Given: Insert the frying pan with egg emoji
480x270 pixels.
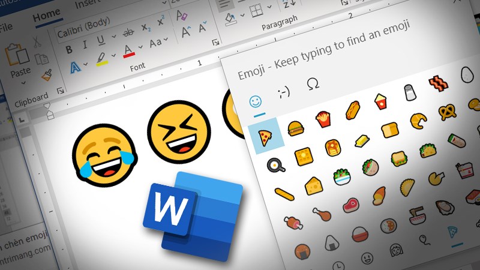Looking at the screenshot, I should click(275, 166).
